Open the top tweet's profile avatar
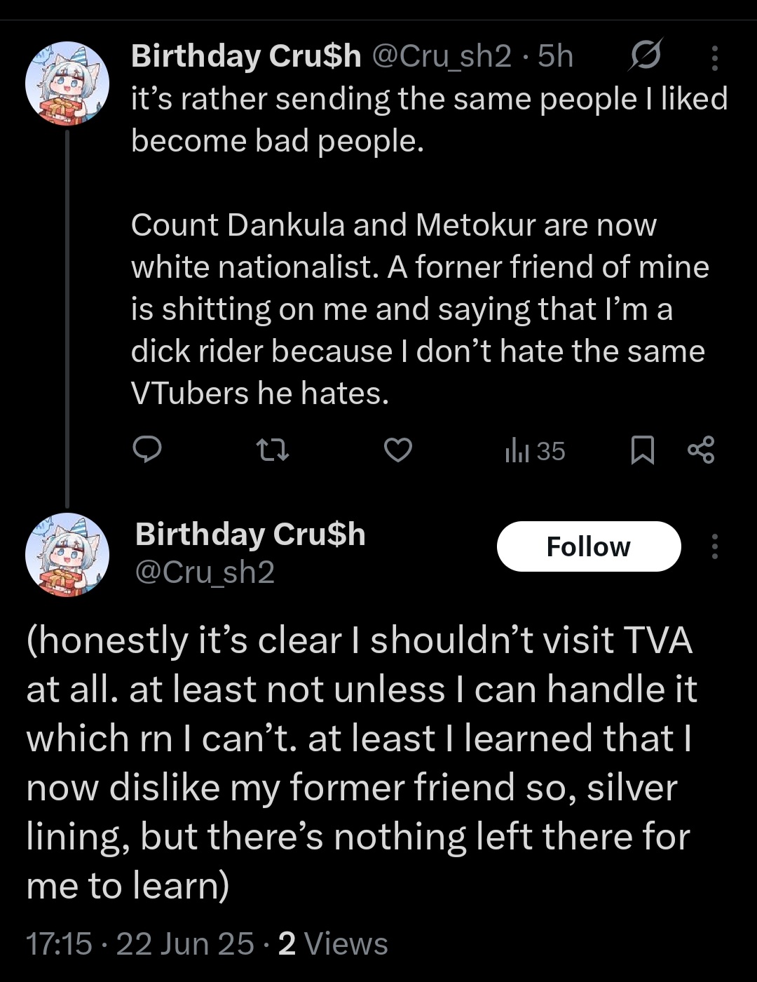 coord(67,83)
